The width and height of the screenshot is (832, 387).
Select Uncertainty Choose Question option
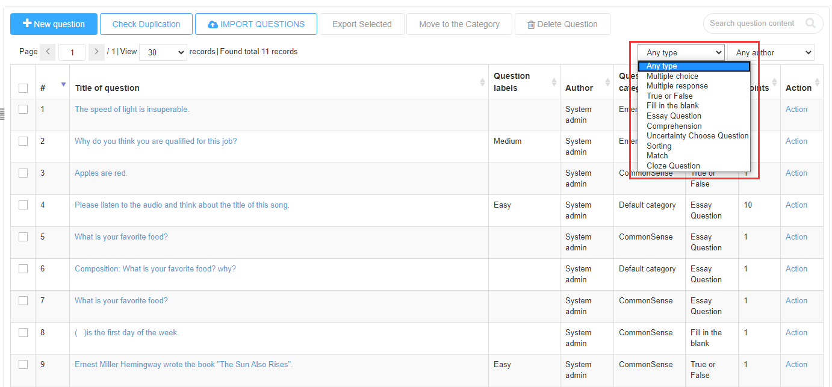[x=694, y=136]
